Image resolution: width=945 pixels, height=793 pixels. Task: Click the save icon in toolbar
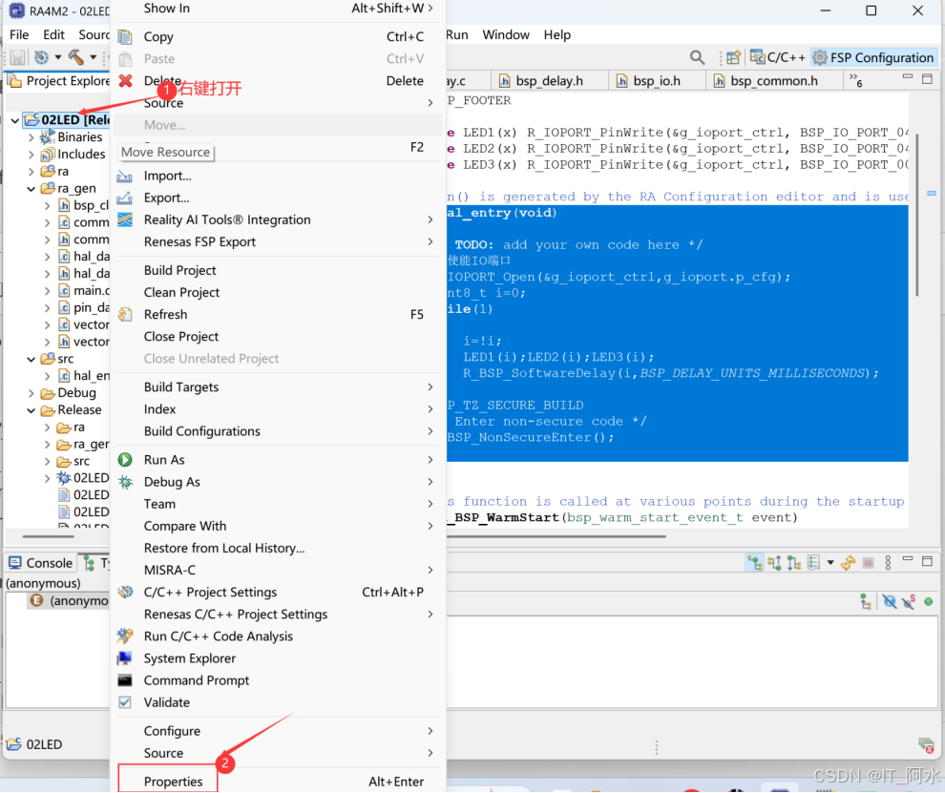(17, 58)
